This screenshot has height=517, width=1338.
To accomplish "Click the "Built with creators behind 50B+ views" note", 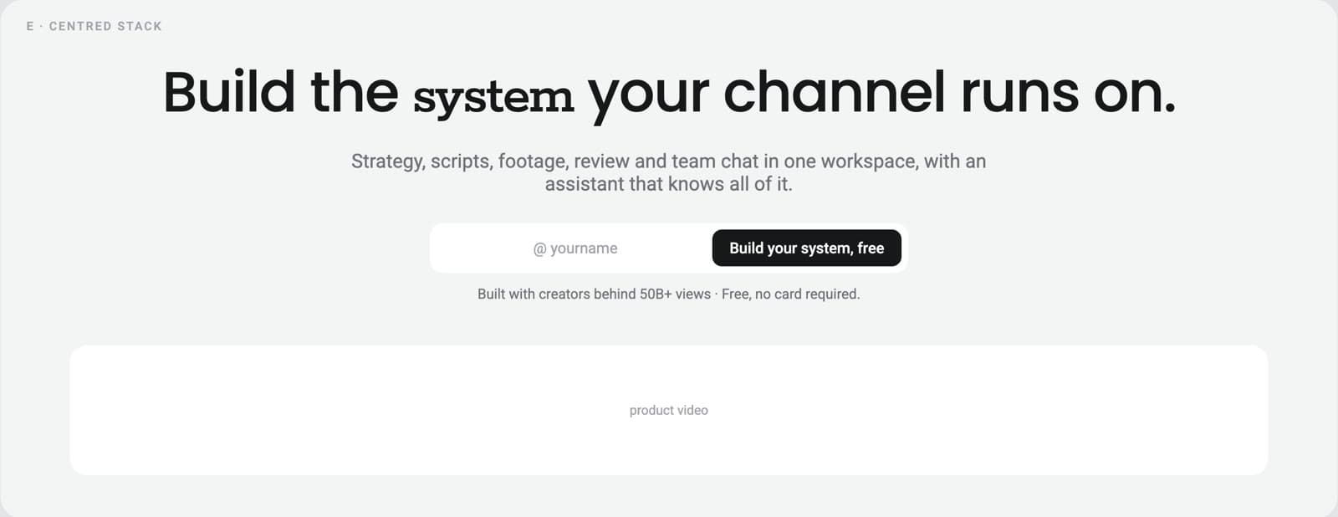I will (x=669, y=294).
